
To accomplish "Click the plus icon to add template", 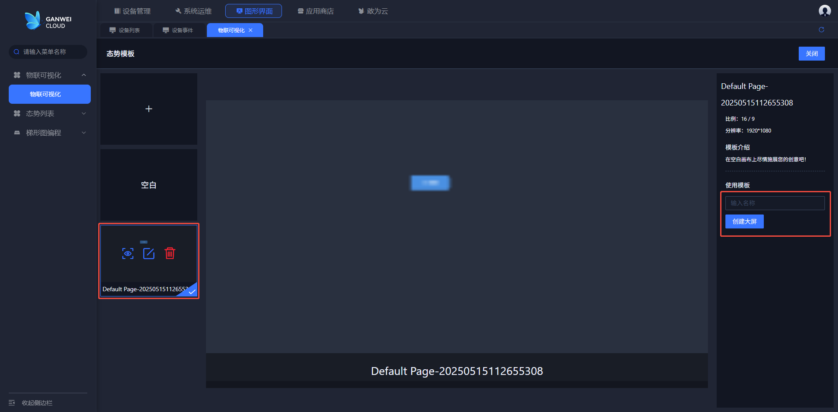I will tap(149, 109).
